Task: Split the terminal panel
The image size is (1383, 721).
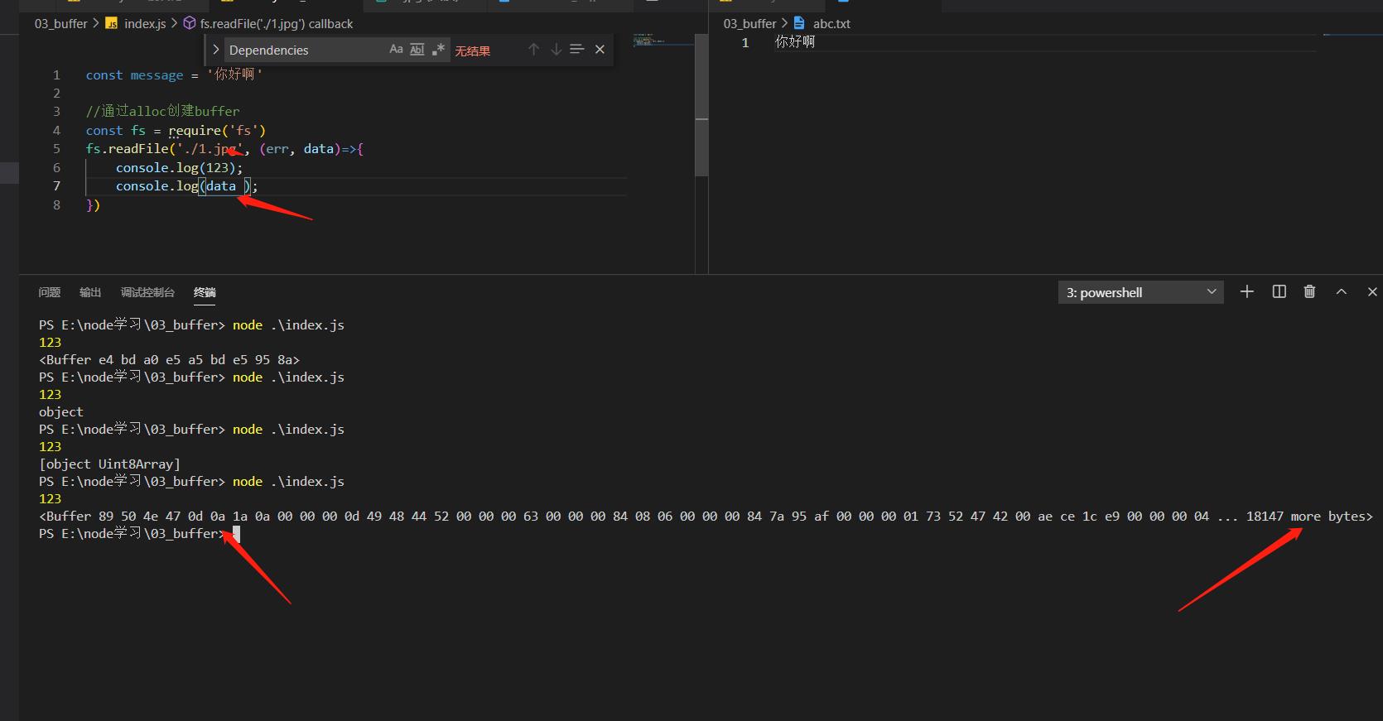Action: pyautogui.click(x=1279, y=291)
